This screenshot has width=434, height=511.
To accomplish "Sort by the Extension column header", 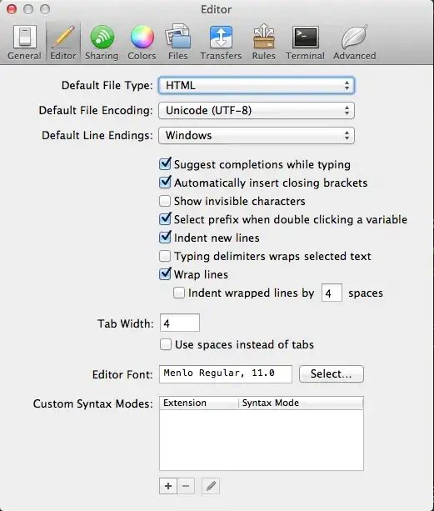I will click(199, 403).
